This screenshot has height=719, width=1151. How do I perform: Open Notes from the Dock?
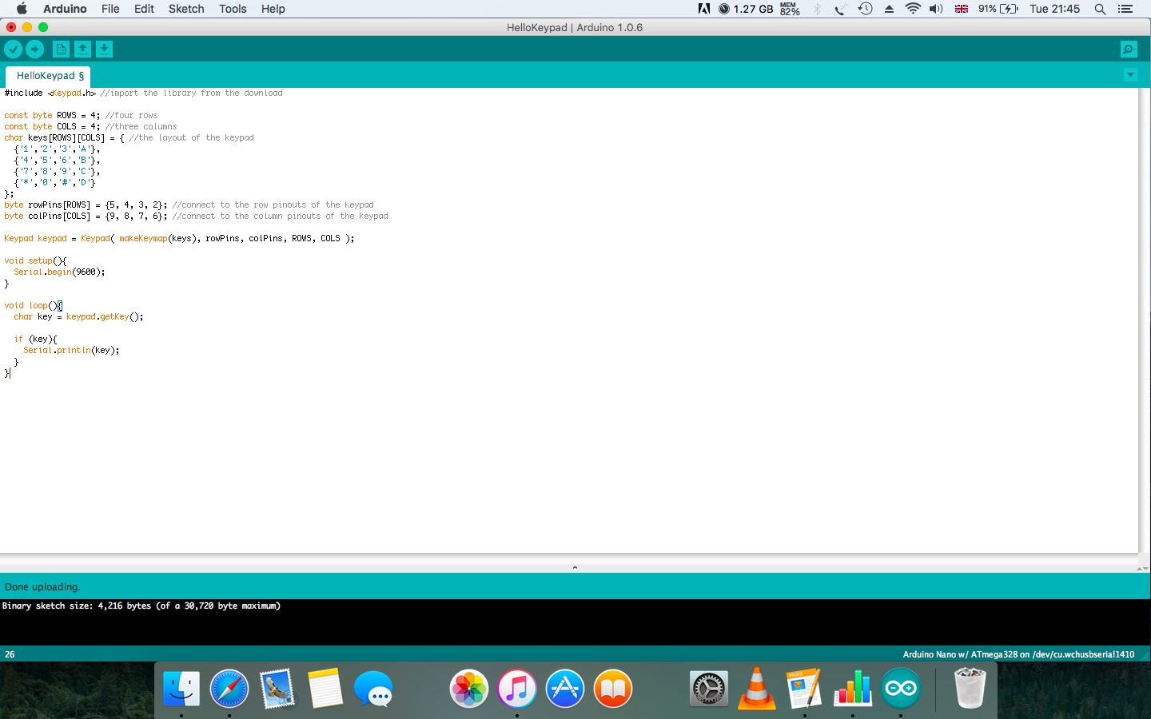click(325, 689)
